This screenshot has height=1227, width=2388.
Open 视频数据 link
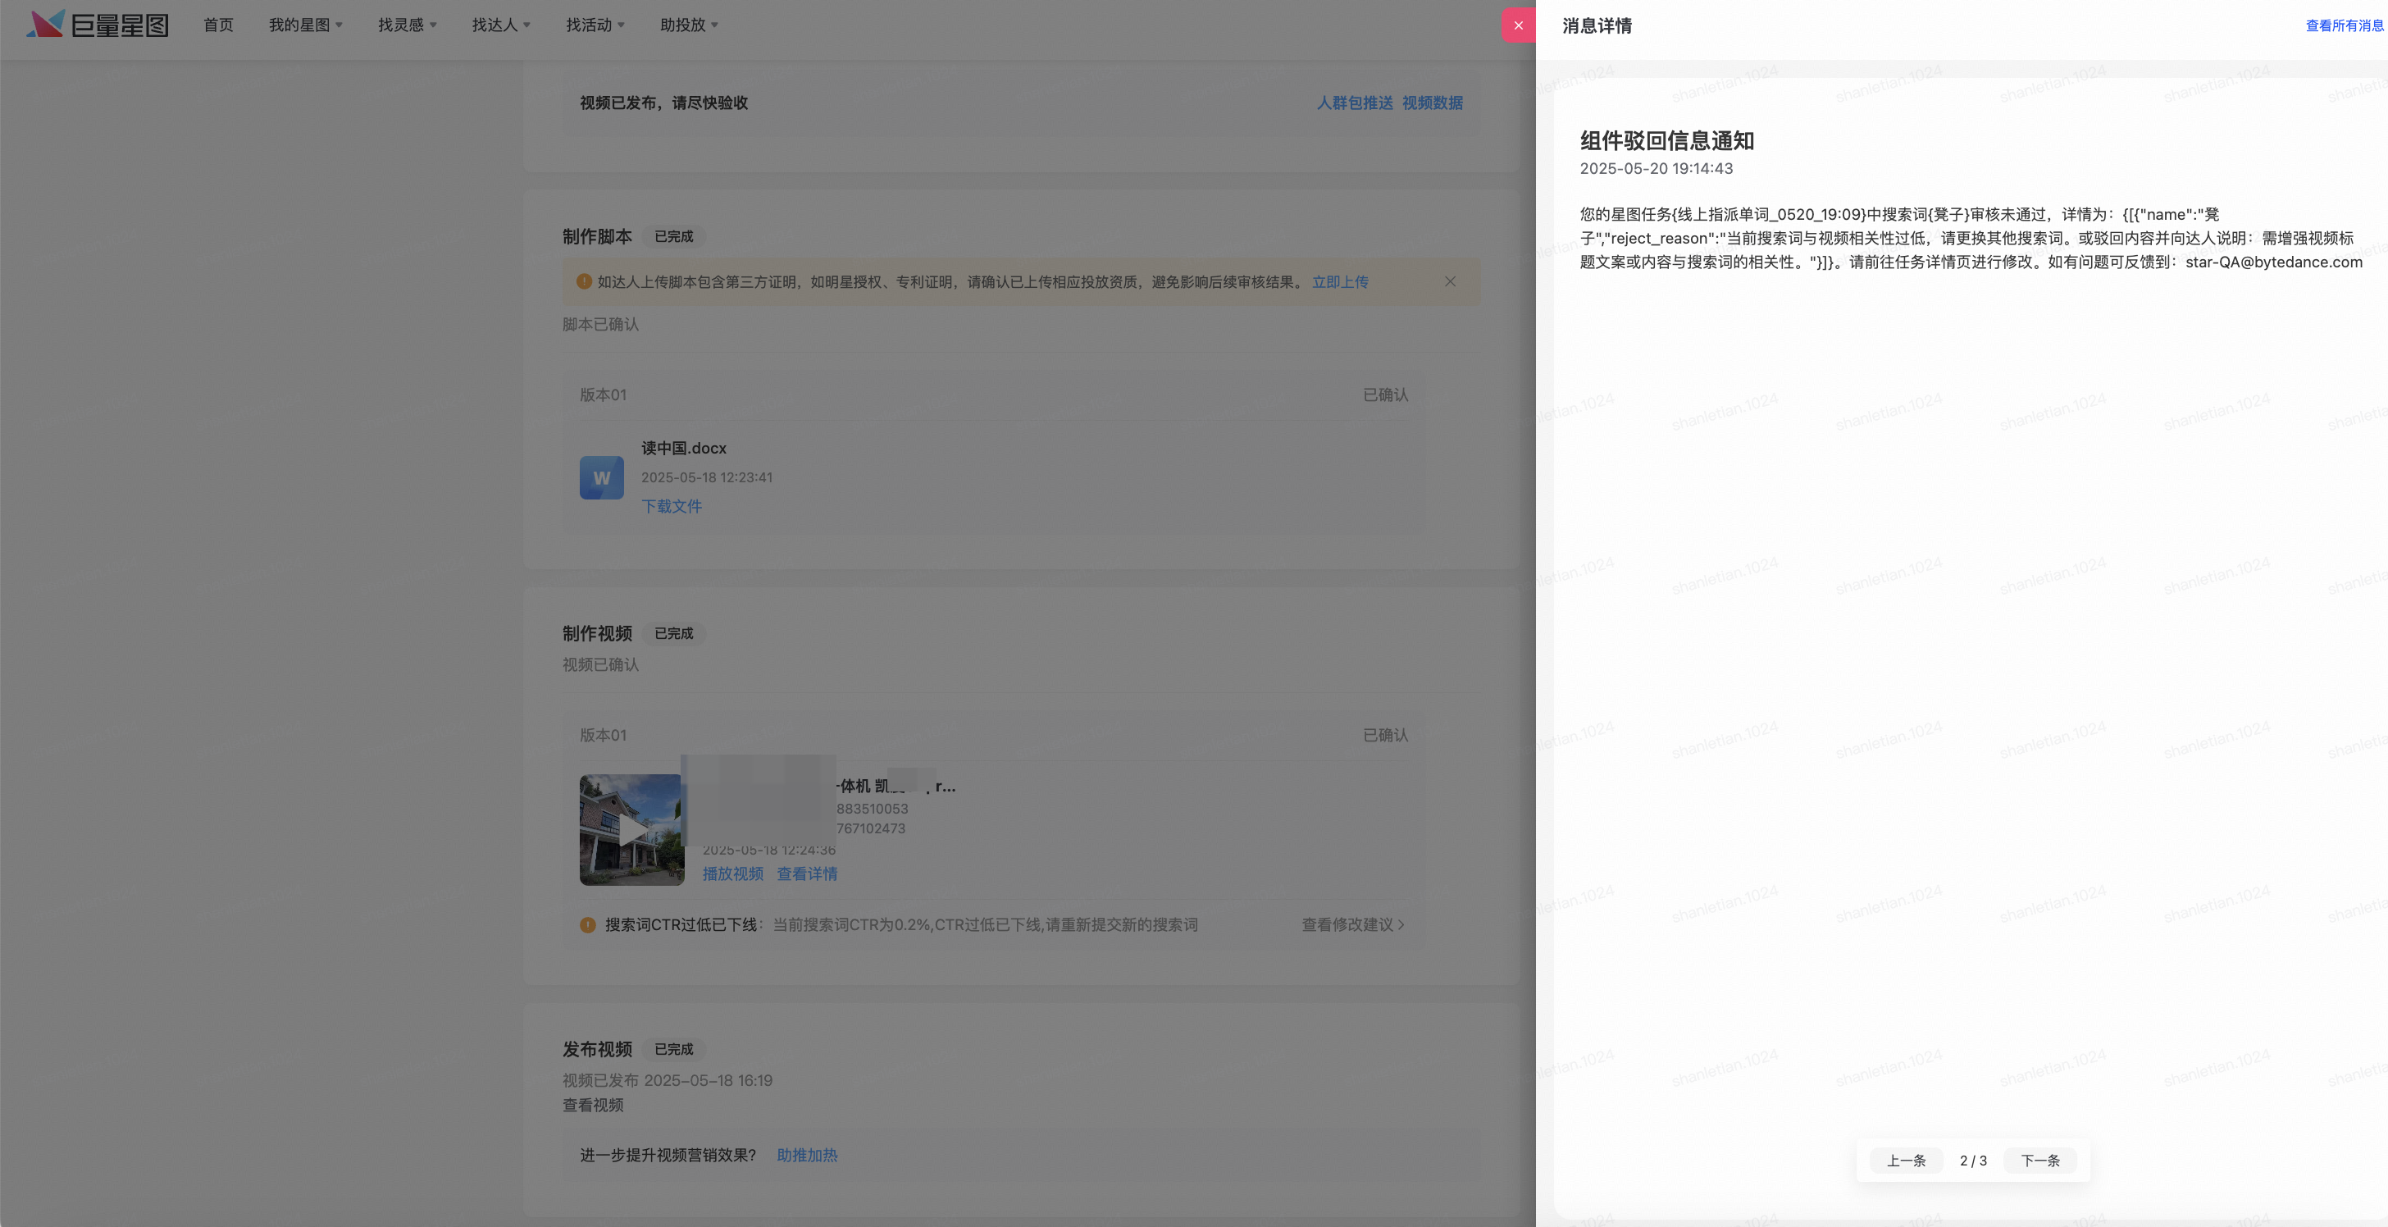[x=1433, y=103]
